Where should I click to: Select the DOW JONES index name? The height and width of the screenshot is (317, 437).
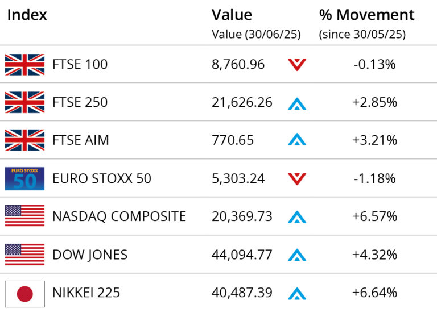(90, 255)
